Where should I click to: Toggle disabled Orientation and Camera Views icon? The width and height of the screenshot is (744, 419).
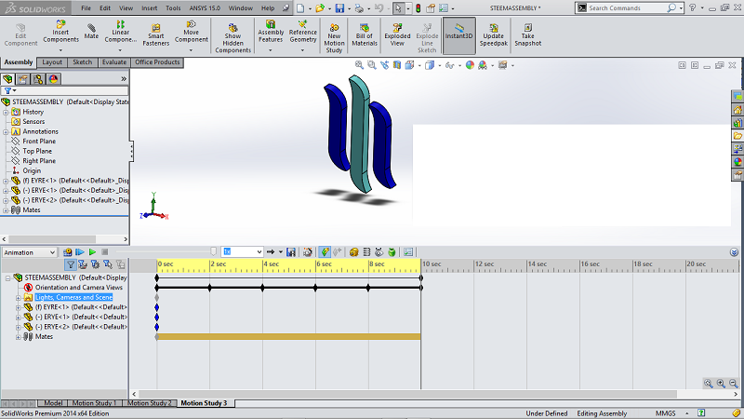pos(28,288)
